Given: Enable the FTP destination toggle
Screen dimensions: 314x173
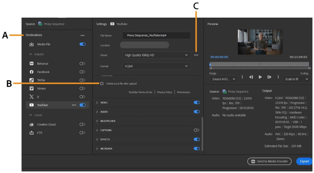Looking at the screenshot, I should (x=82, y=133).
